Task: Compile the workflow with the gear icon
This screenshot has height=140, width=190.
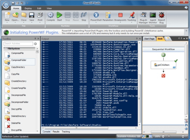Action: (50, 15)
